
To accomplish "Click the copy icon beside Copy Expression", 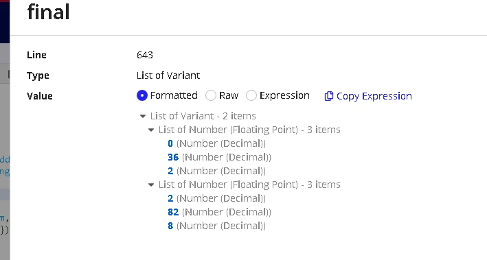I will click(x=328, y=96).
